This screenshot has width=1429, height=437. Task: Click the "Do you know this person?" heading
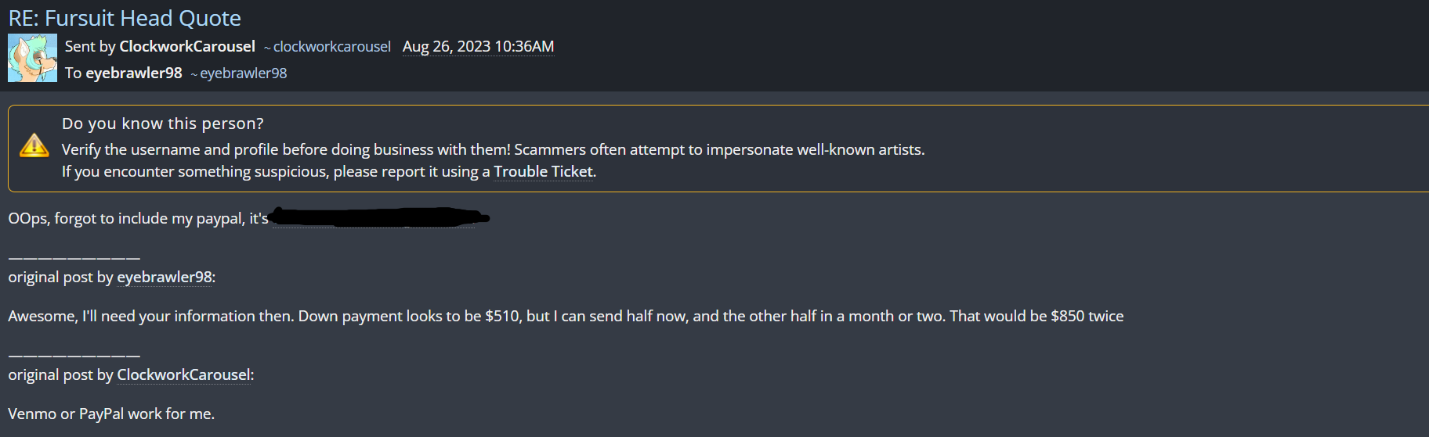(x=162, y=124)
